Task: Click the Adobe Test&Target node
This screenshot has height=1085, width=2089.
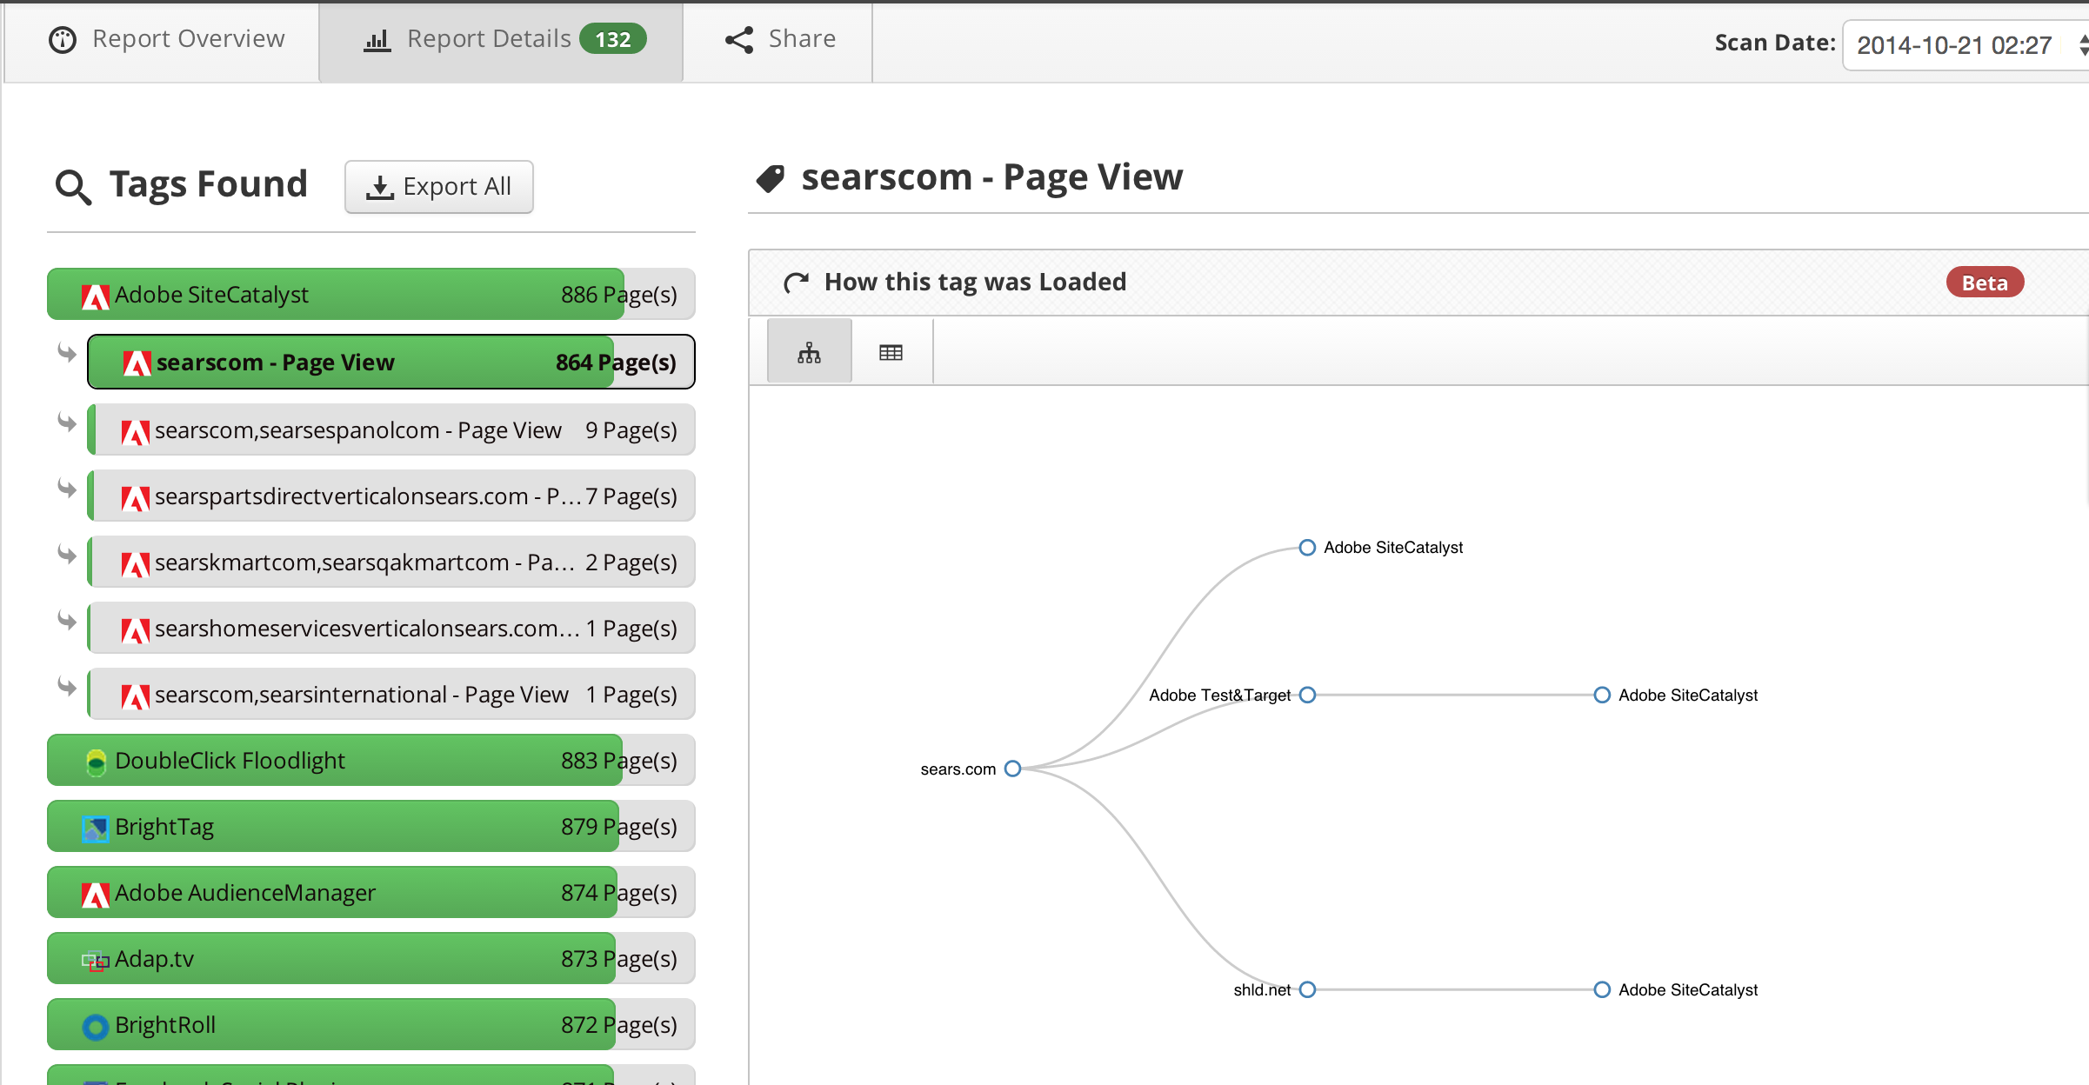Action: pyautogui.click(x=1306, y=695)
